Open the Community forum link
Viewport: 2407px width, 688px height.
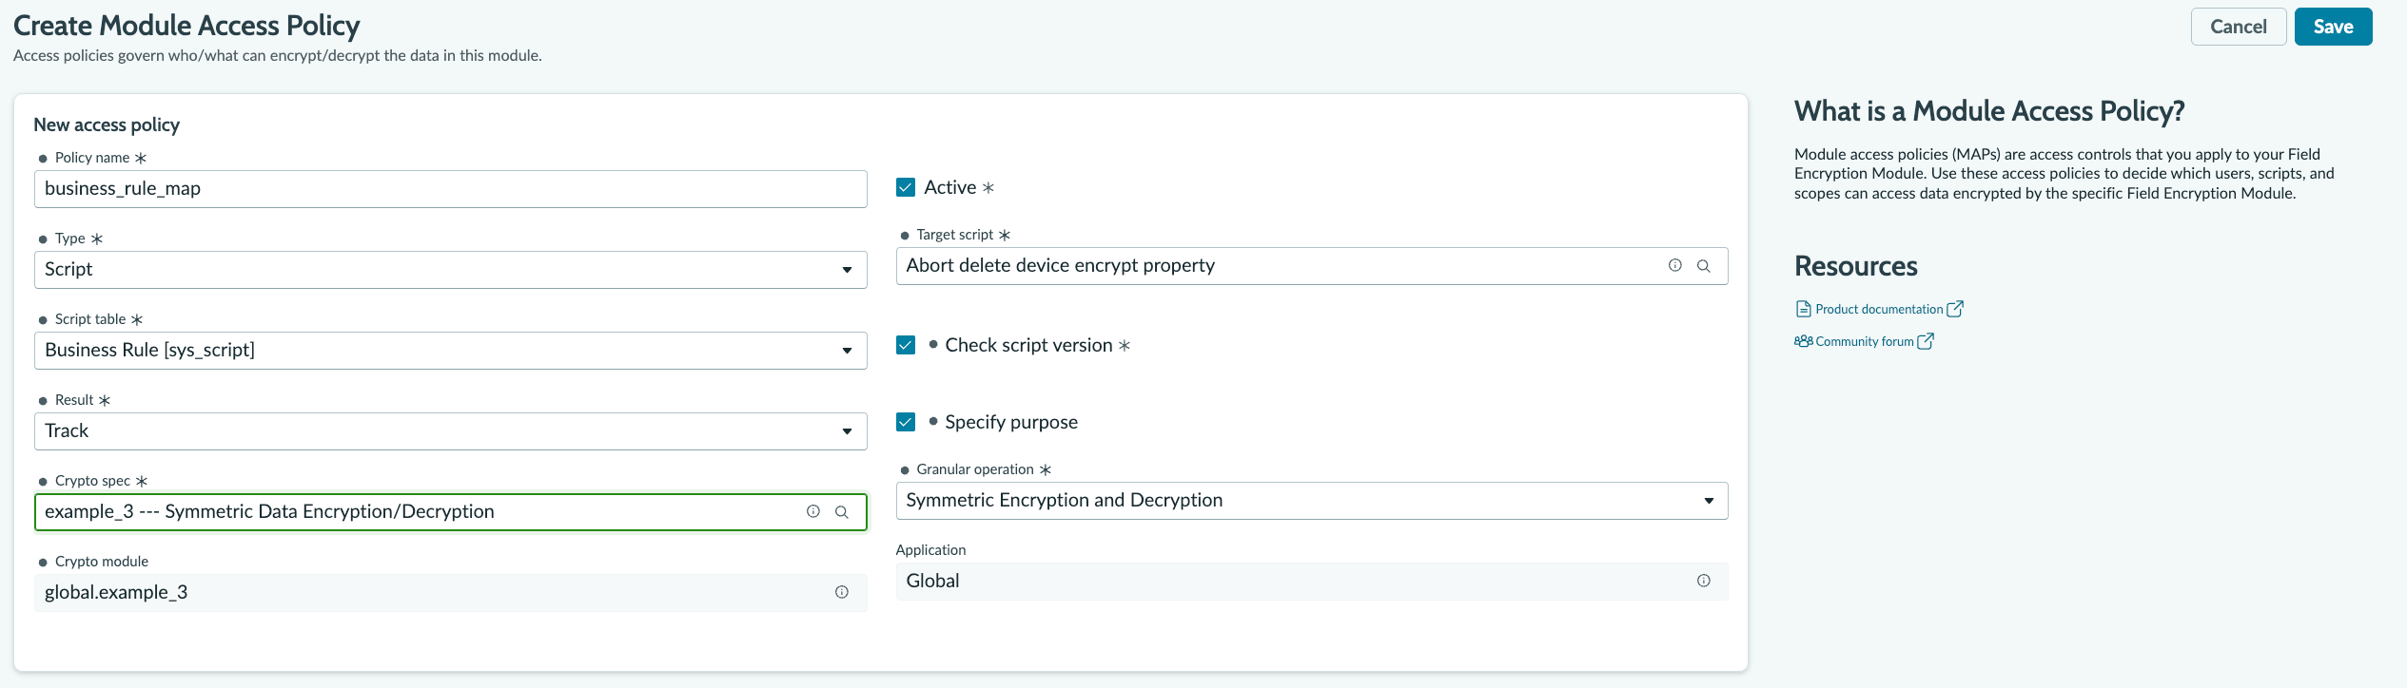pos(1864,341)
